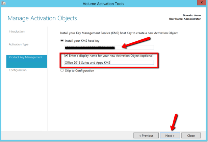Go back with the Previous button

[x=146, y=136]
